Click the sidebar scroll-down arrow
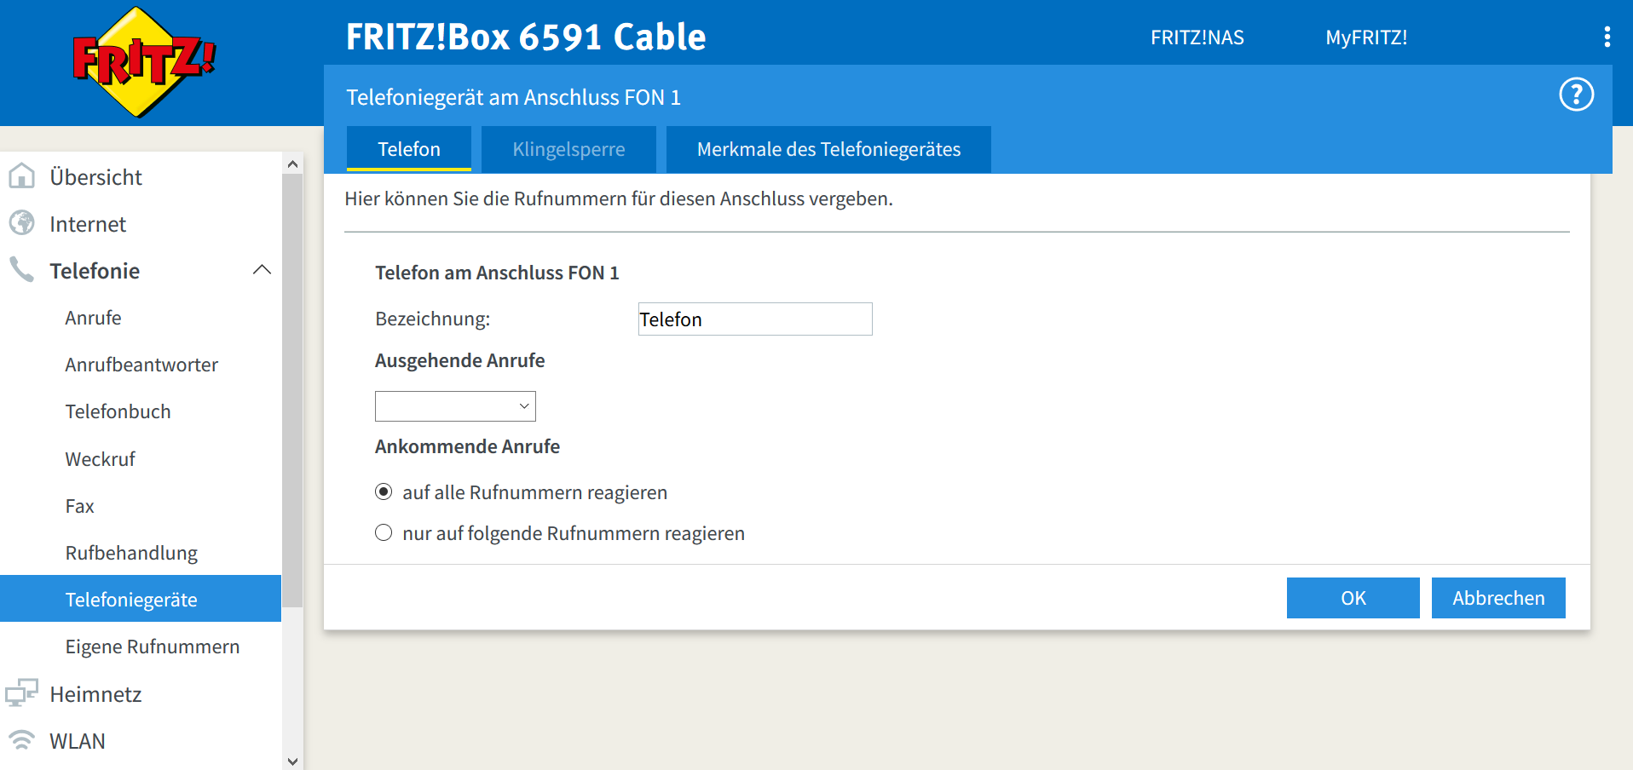The height and width of the screenshot is (770, 1633). click(292, 761)
